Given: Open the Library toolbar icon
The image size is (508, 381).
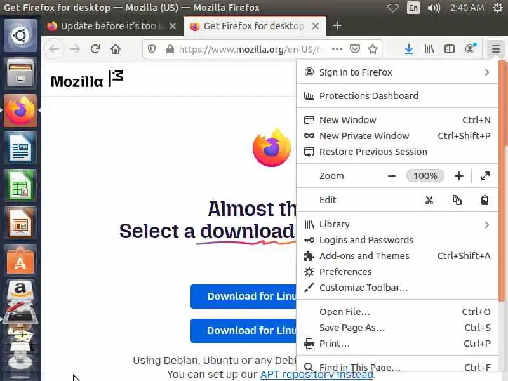Looking at the screenshot, I should click(429, 50).
